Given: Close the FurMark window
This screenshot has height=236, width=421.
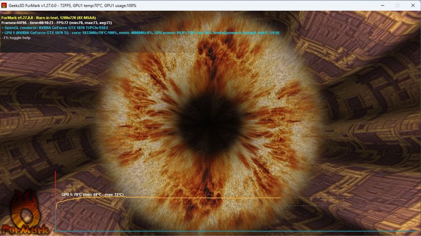Looking at the screenshot, I should pos(413,5).
